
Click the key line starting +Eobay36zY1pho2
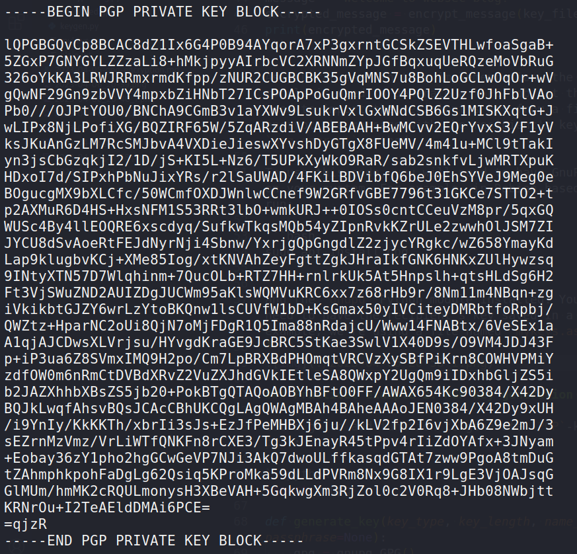click(x=278, y=457)
